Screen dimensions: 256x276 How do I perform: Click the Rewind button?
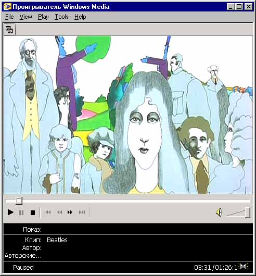coord(59,212)
